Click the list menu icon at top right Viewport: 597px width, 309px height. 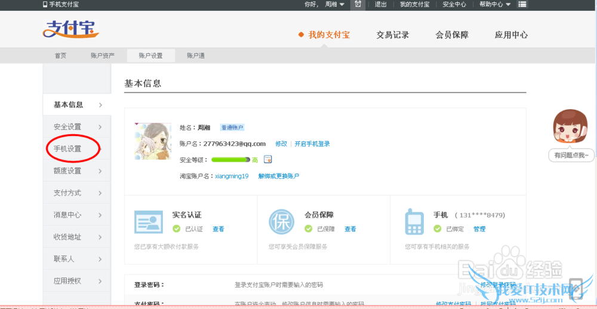[x=522, y=4]
